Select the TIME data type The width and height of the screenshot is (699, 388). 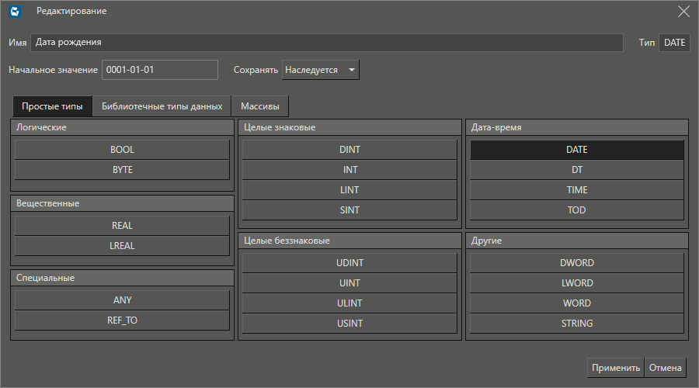tap(576, 190)
